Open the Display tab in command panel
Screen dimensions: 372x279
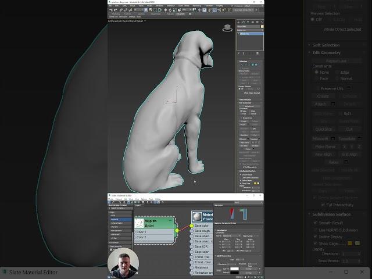pyautogui.click(x=257, y=22)
